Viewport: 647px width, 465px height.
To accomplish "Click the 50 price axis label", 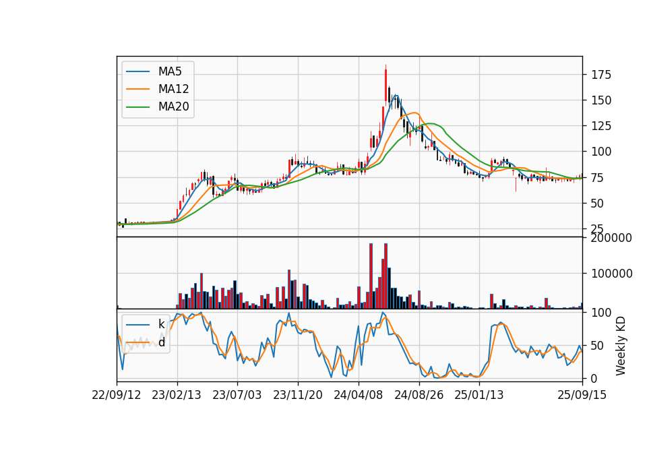I will 598,204.
